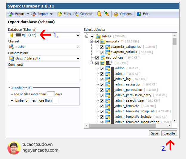Open the Export menu dropdown arrow
Screen dimensions: 186x159
click(28, 14)
